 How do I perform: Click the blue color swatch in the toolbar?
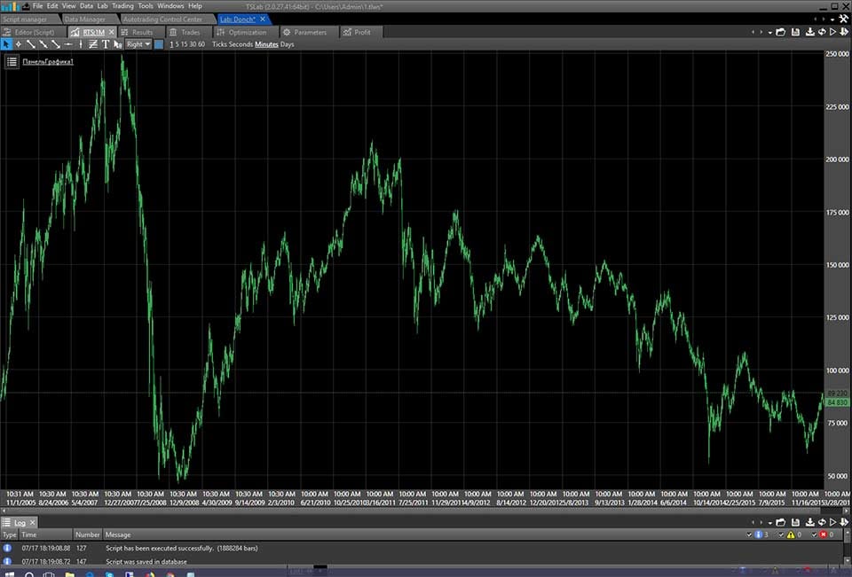(158, 43)
